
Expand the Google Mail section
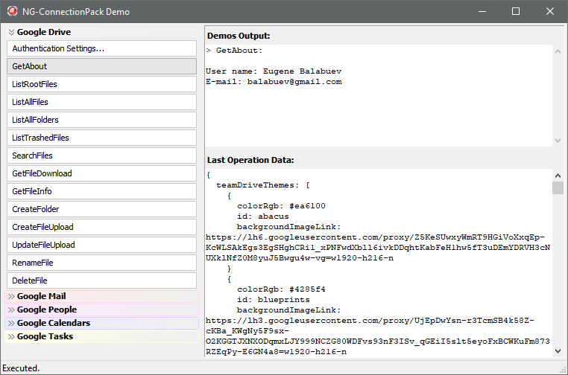[x=102, y=296]
